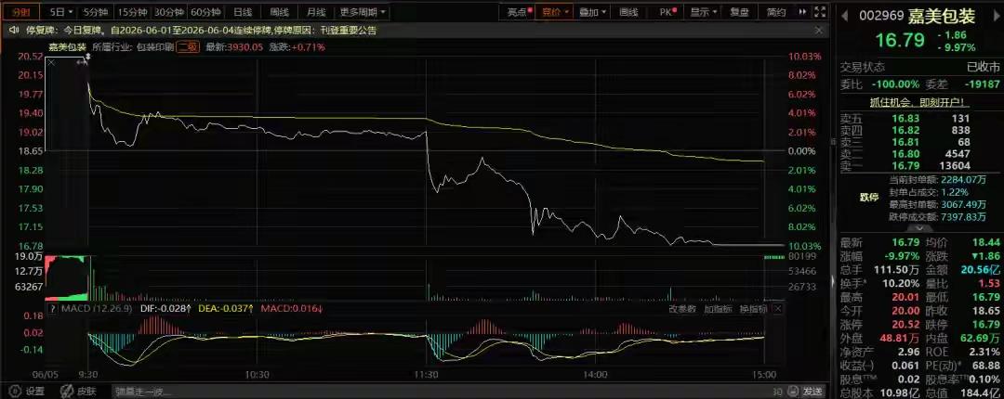
Task: Open the 包装印刷 industry link
Action: pyautogui.click(x=157, y=46)
